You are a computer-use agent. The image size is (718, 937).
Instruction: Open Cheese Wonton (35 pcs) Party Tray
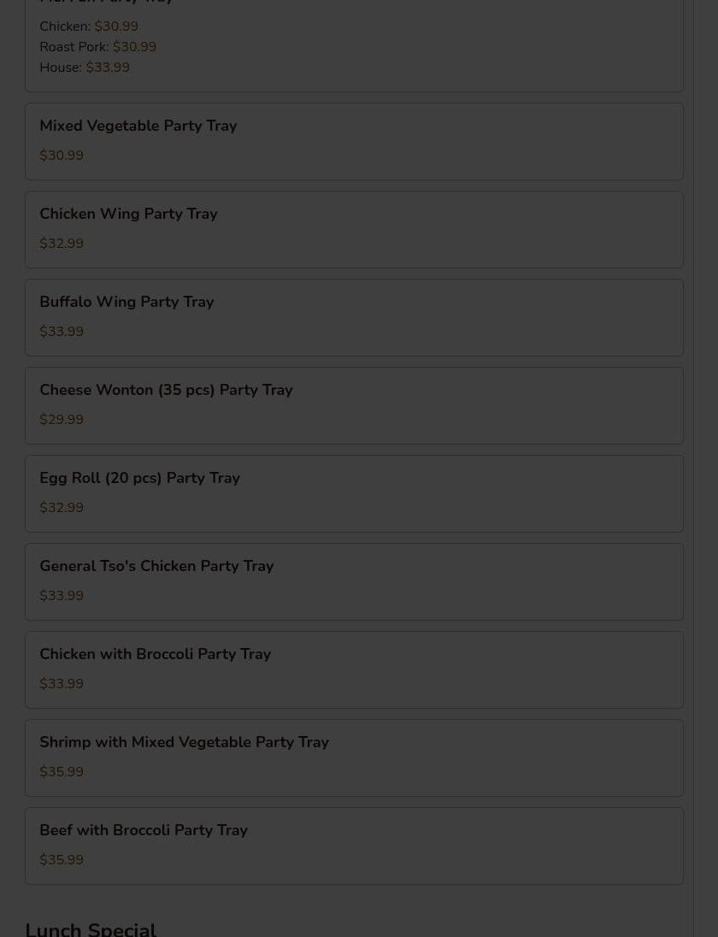click(x=354, y=406)
